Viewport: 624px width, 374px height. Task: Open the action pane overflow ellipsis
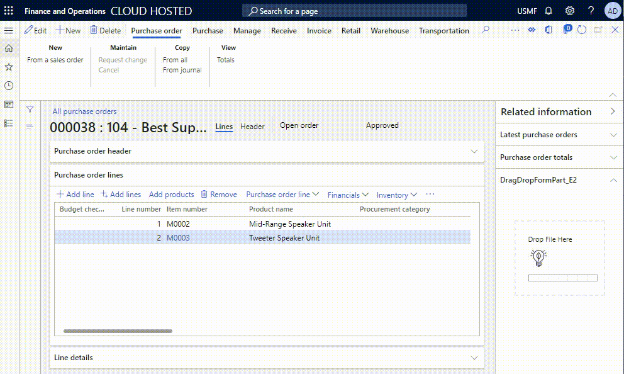pyautogui.click(x=515, y=30)
